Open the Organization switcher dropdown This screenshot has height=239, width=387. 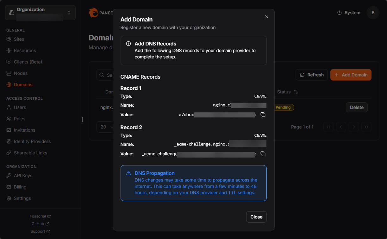pos(40,13)
